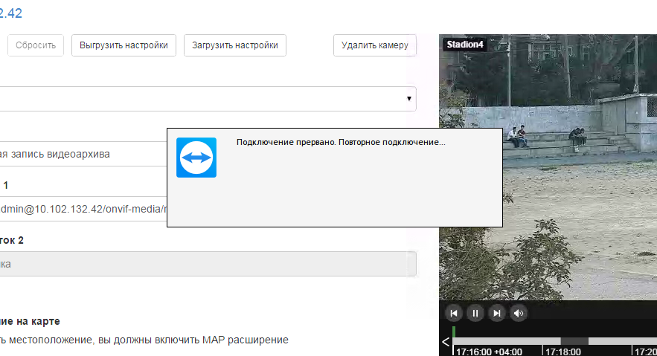Click the 17:16:00 +04:00 timeline label
The height and width of the screenshot is (356, 657).
click(x=489, y=352)
